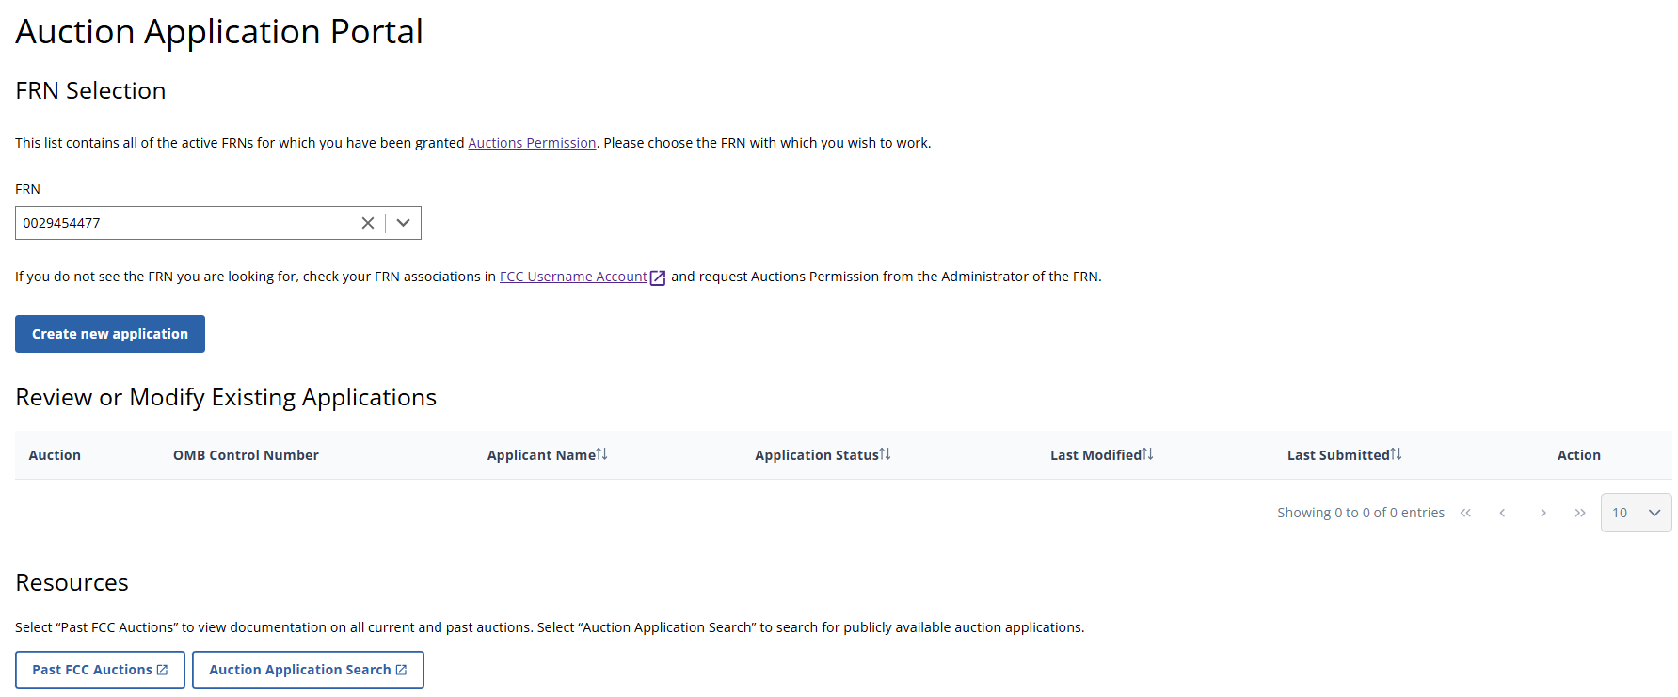Click the external link icon beside FCC Username Account

tap(658, 277)
